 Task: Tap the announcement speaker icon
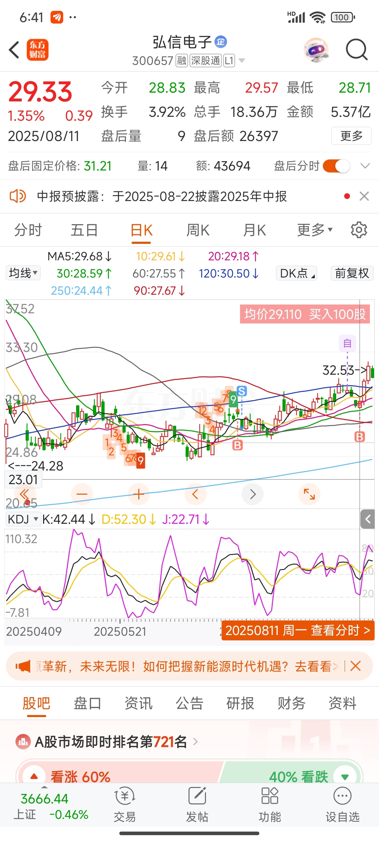pyautogui.click(x=18, y=196)
